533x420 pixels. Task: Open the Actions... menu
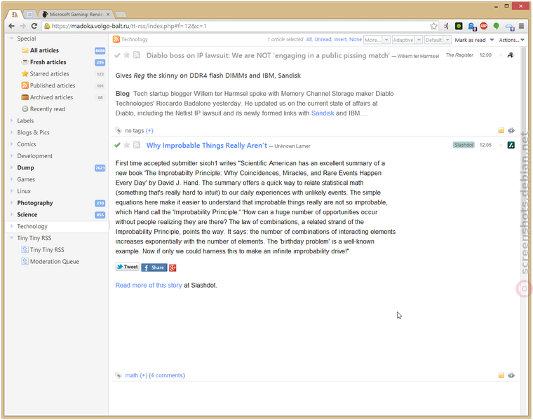(511, 40)
